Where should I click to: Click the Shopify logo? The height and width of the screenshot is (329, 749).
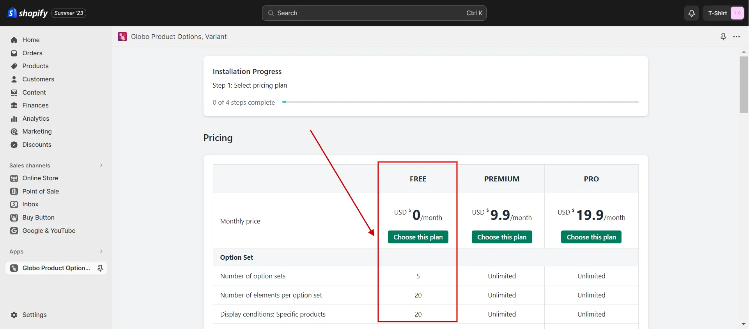click(x=28, y=13)
